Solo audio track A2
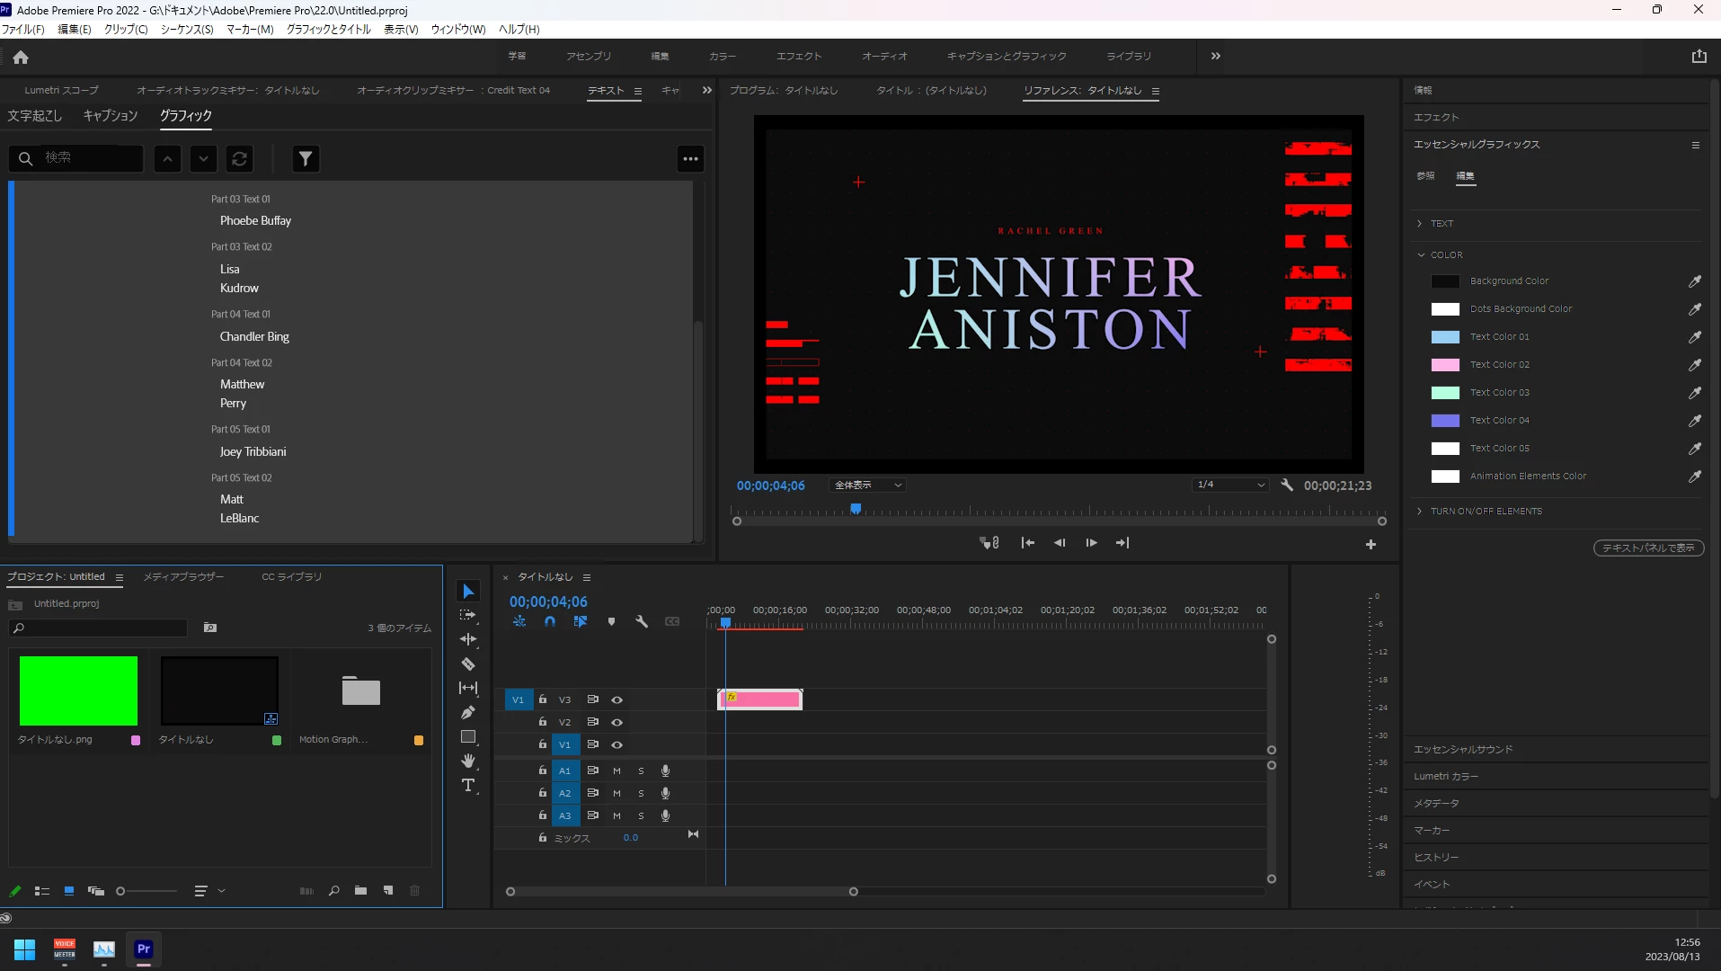Viewport: 1721px width, 971px height. pos(641,793)
